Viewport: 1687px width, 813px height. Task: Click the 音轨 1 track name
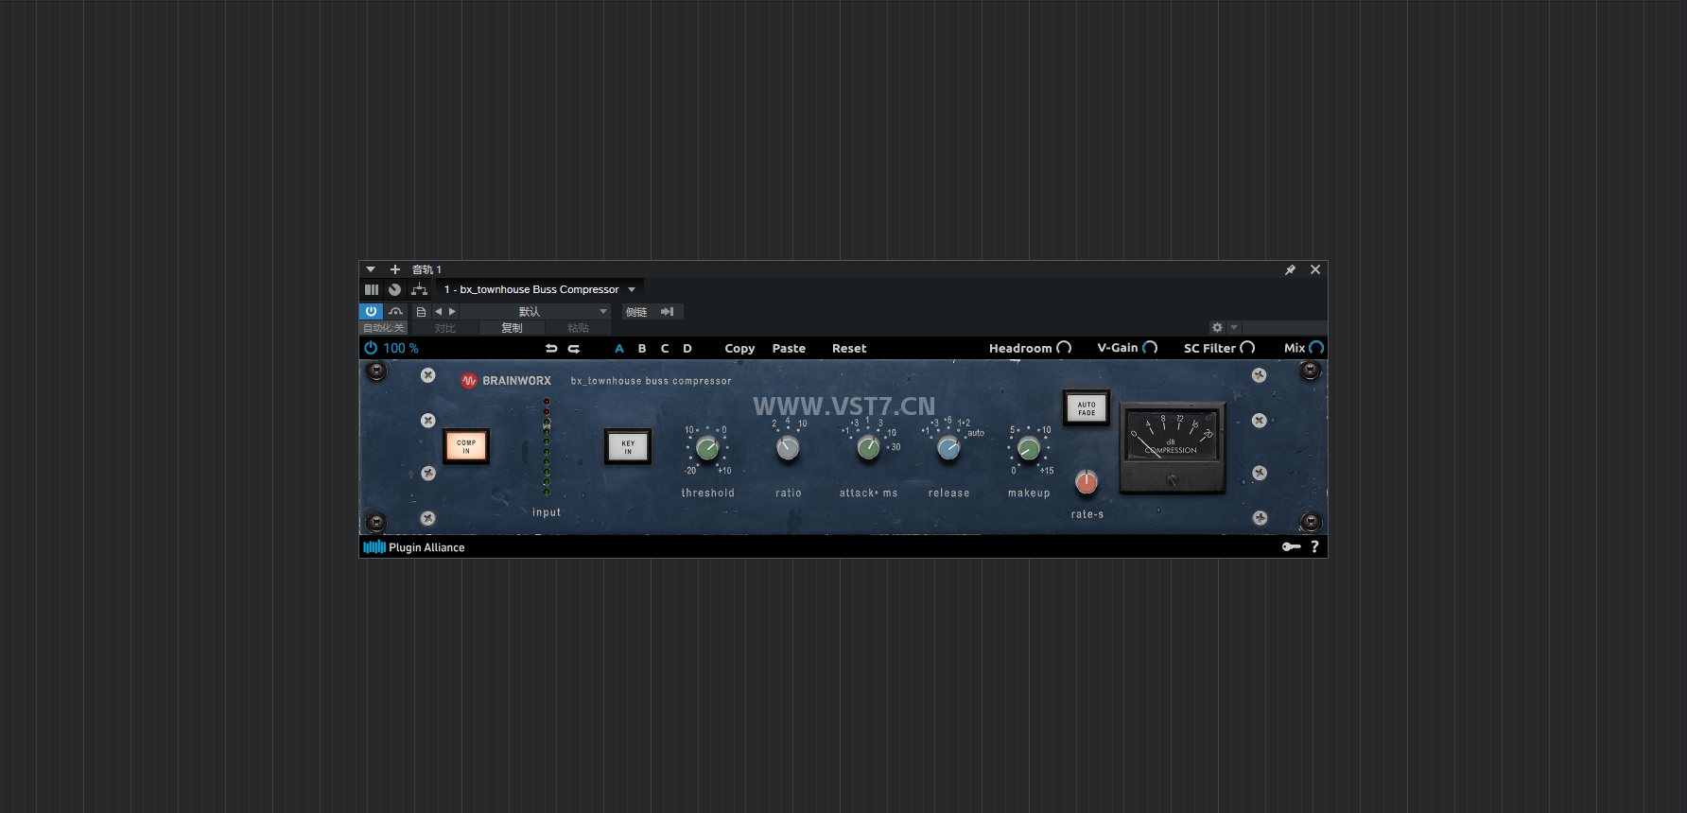[426, 269]
